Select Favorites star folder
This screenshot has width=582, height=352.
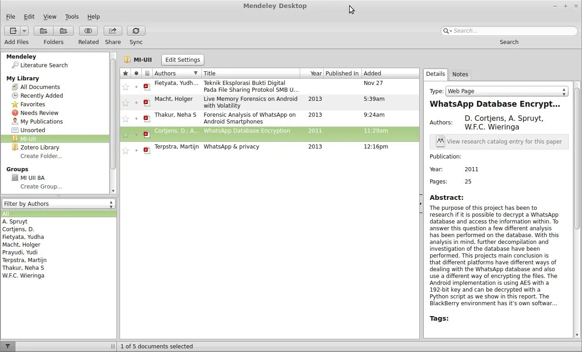click(x=32, y=104)
